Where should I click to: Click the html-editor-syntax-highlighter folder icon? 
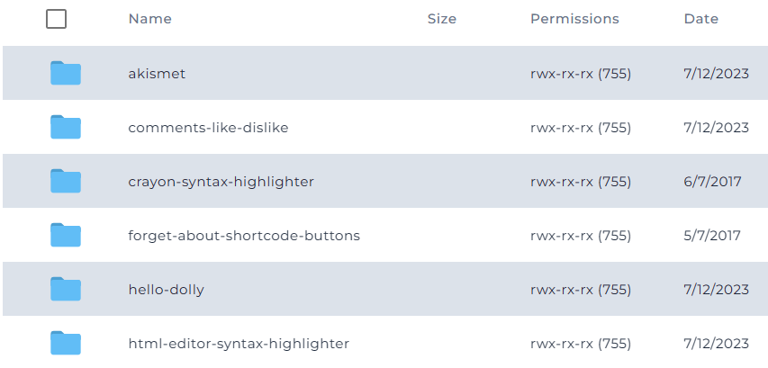tap(65, 344)
